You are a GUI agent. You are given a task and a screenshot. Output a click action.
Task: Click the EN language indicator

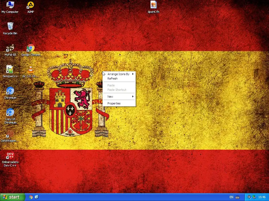click(x=231, y=197)
